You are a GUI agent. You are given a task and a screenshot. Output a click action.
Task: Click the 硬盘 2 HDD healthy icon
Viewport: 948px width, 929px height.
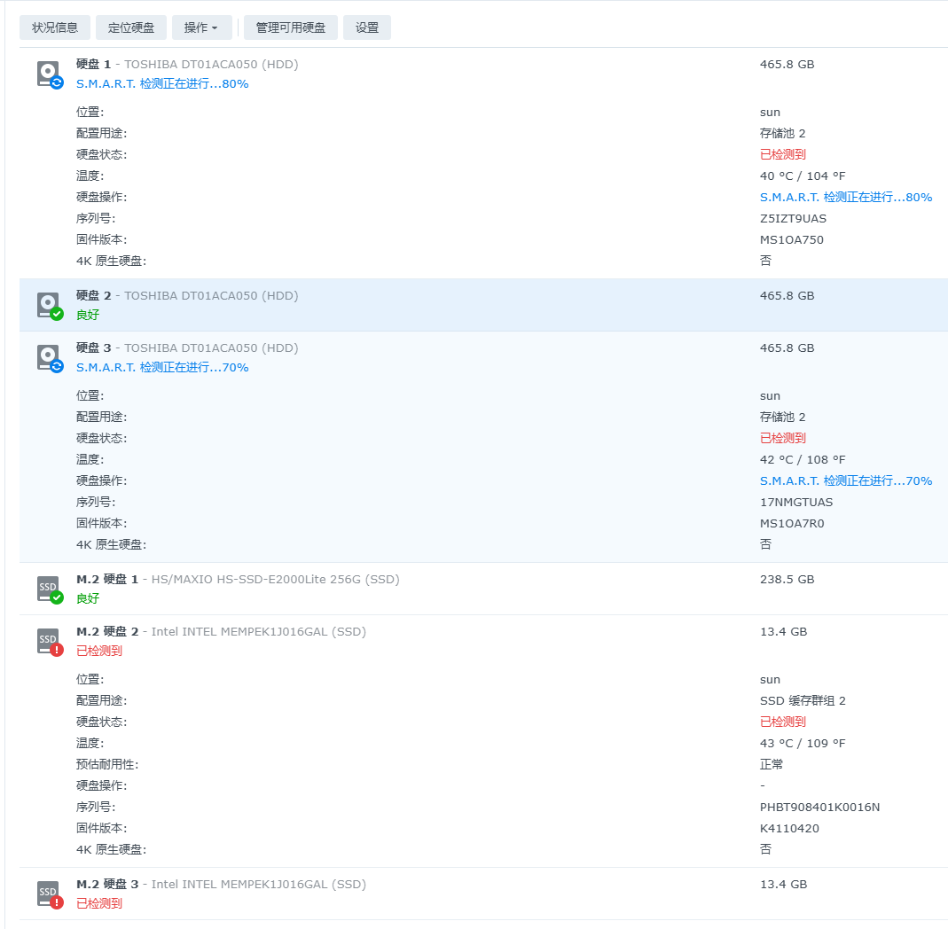pos(49,306)
